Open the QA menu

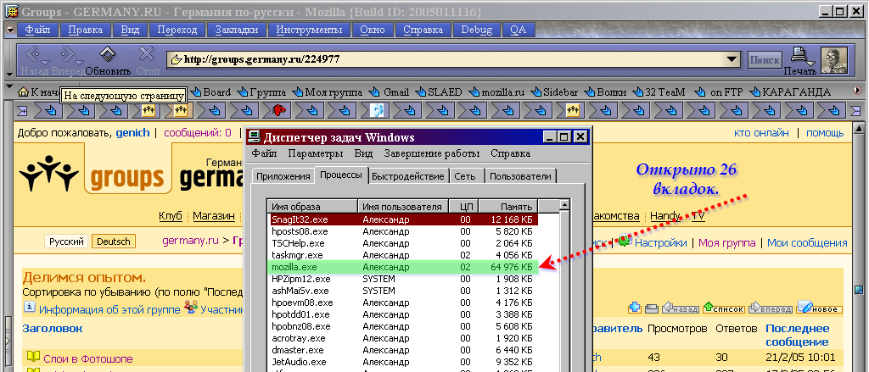tap(518, 30)
